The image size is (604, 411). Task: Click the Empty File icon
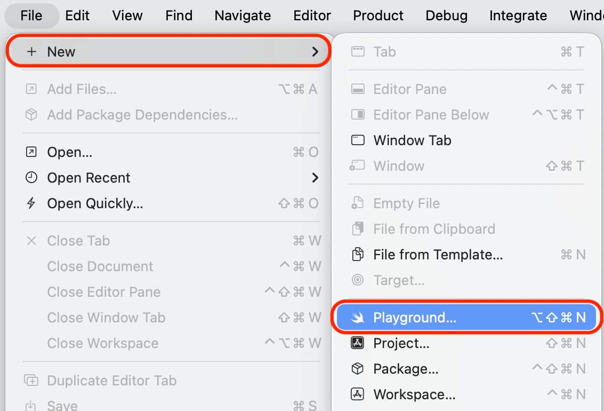click(358, 203)
